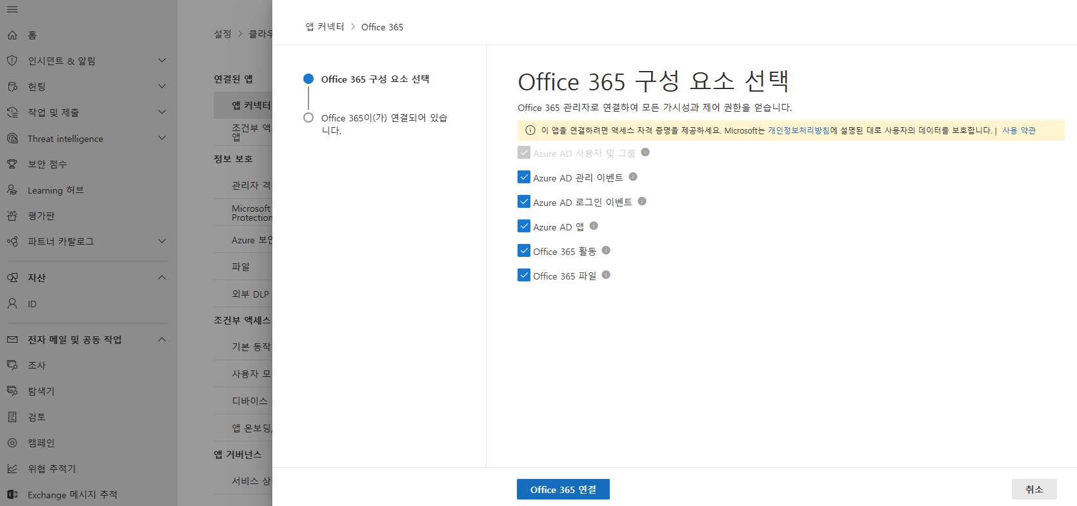Click the trophy icon for 보안 점수
The image size is (1077, 506).
tap(12, 164)
